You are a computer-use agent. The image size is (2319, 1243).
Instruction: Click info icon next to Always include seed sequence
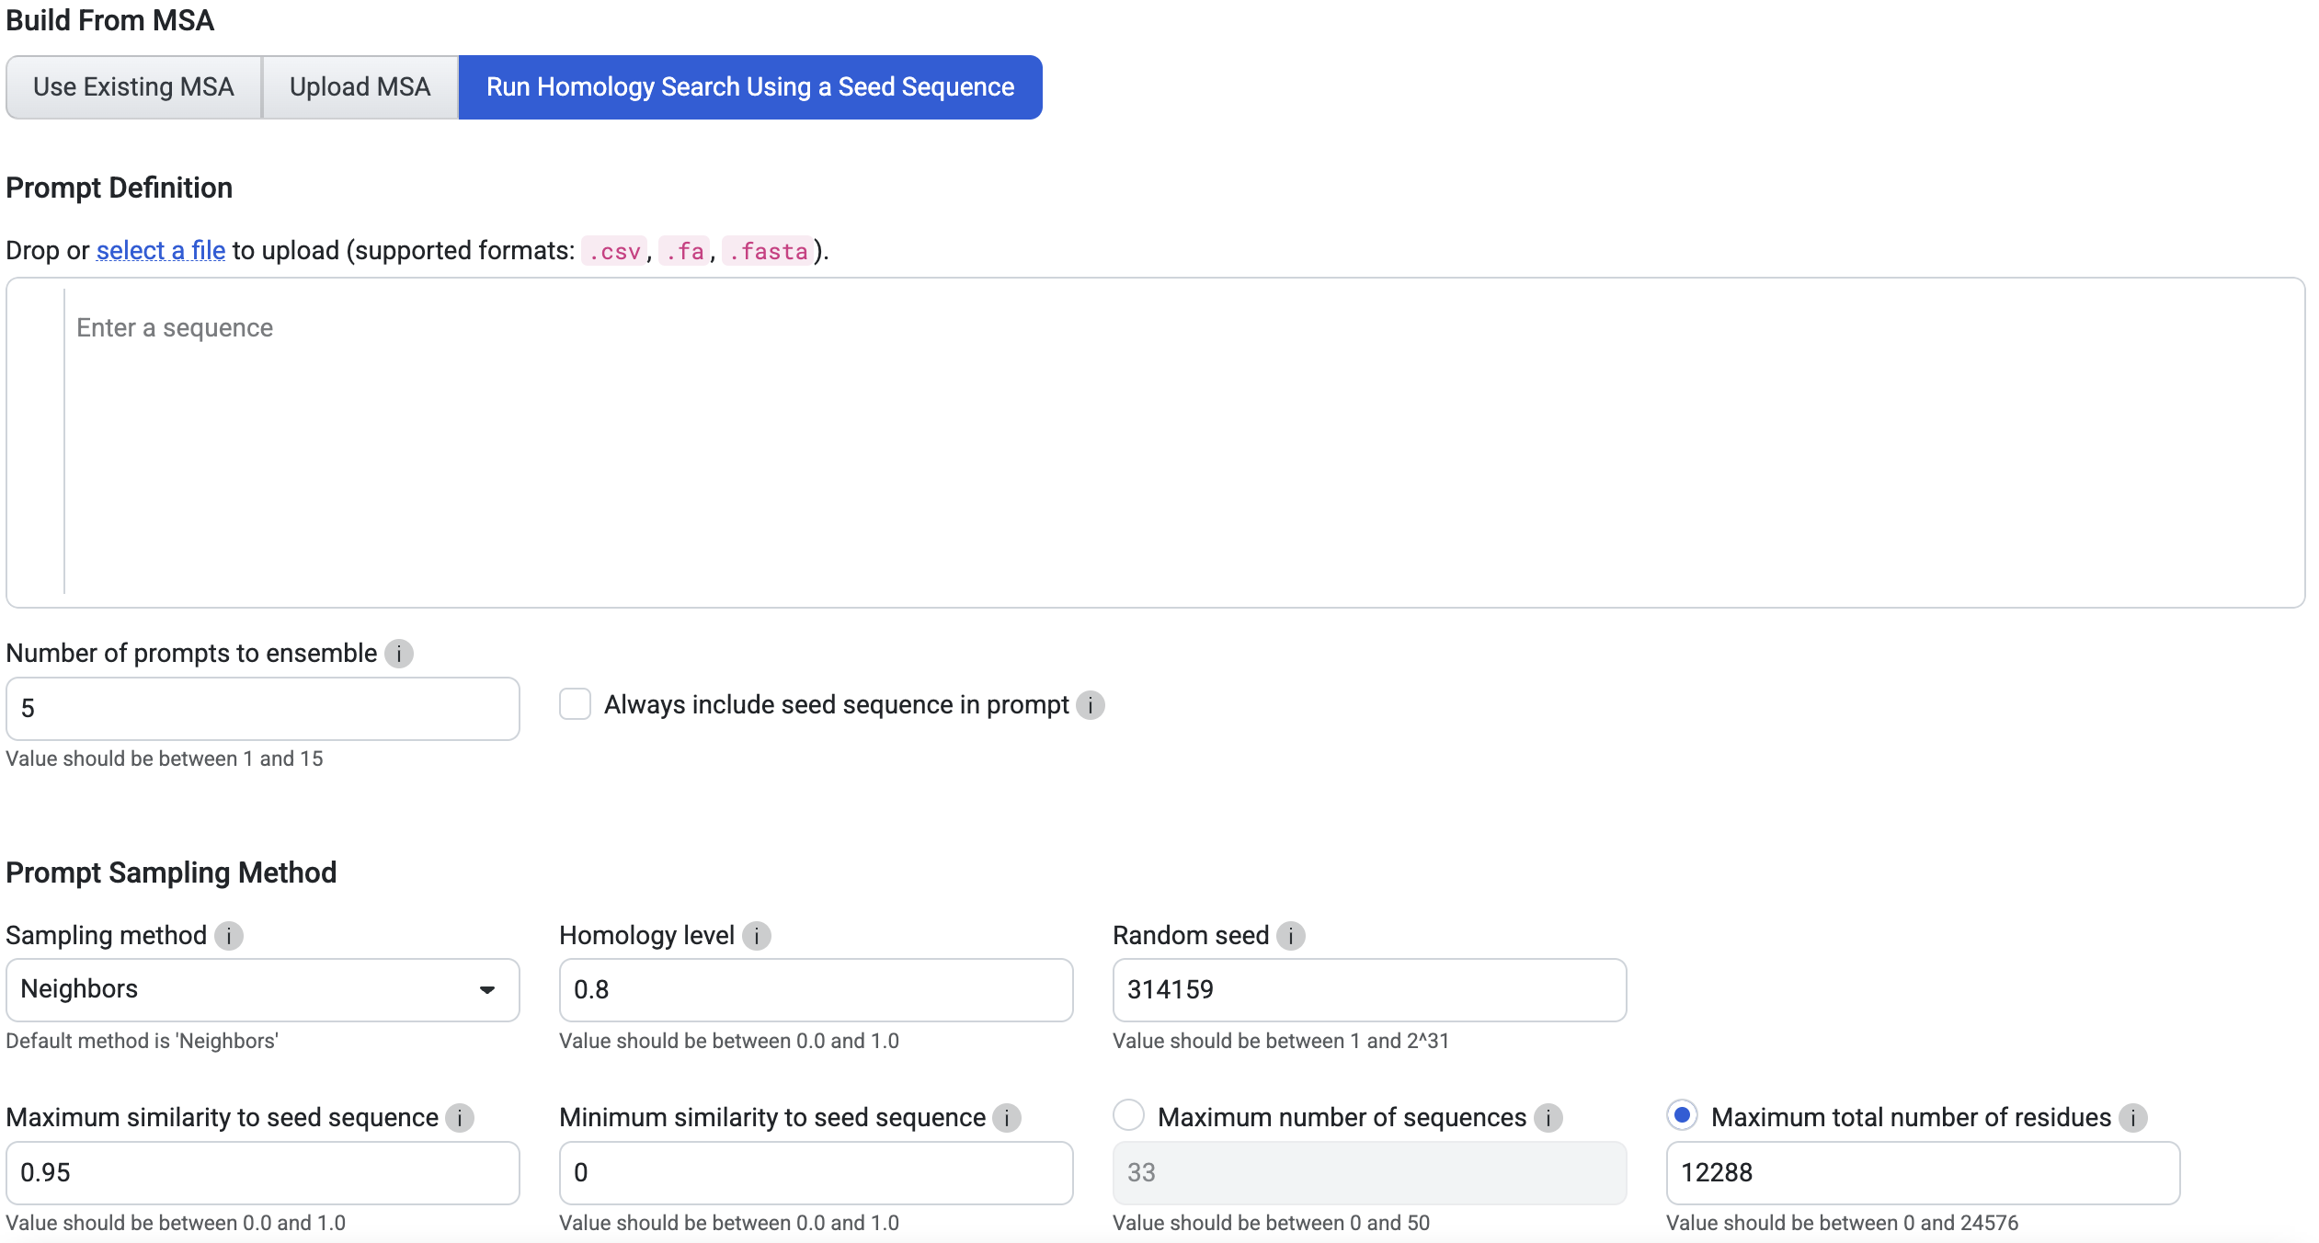(x=1091, y=705)
